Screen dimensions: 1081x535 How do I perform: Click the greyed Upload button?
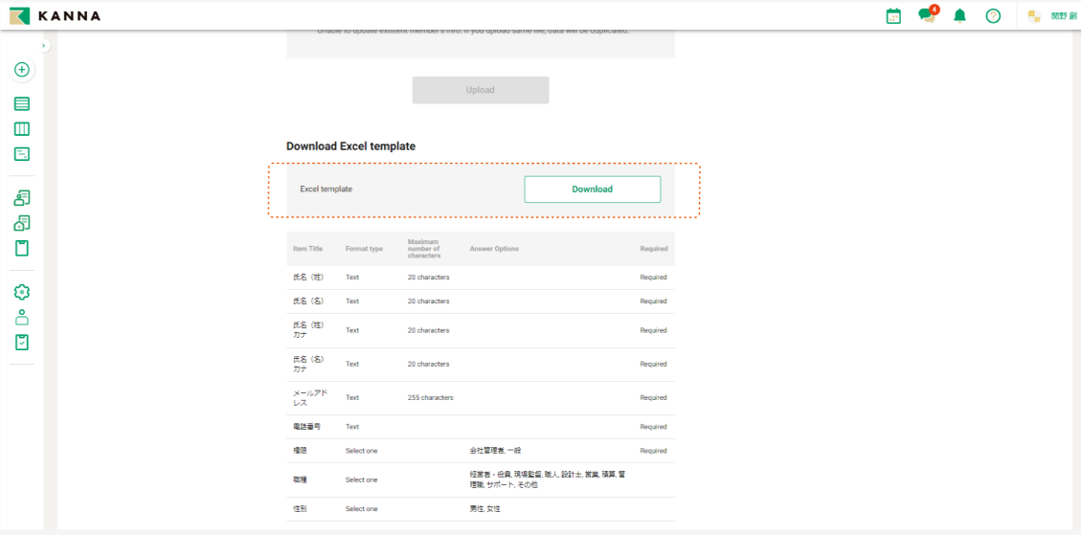click(x=481, y=90)
